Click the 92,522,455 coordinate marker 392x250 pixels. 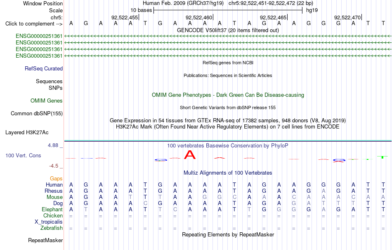click(x=125, y=17)
